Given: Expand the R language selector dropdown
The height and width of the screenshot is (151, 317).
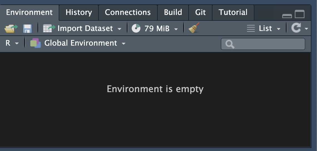Looking at the screenshot, I should click(17, 43).
